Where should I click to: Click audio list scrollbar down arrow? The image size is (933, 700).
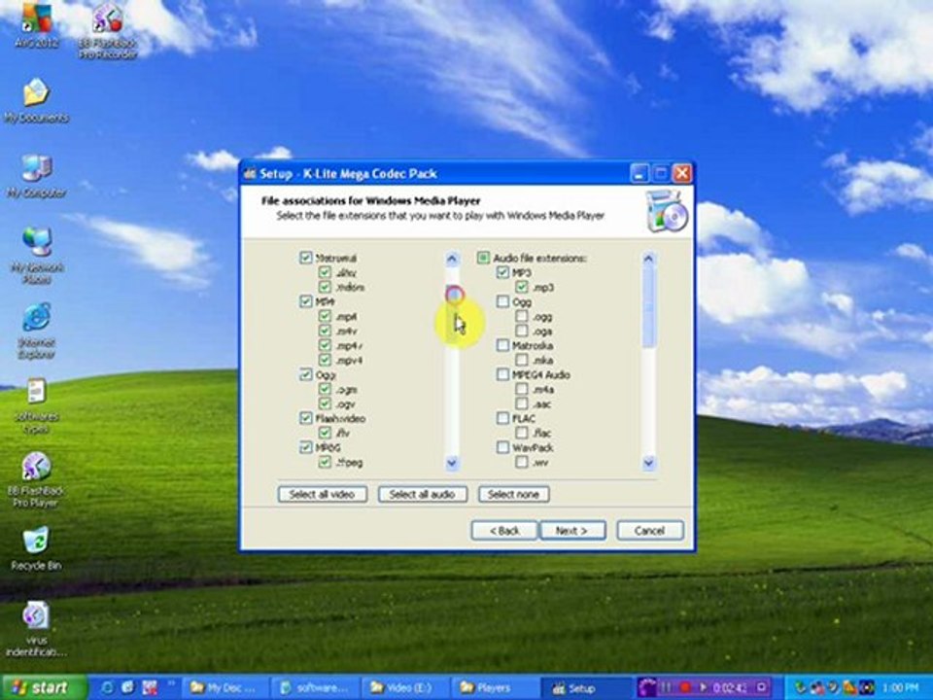click(x=648, y=463)
